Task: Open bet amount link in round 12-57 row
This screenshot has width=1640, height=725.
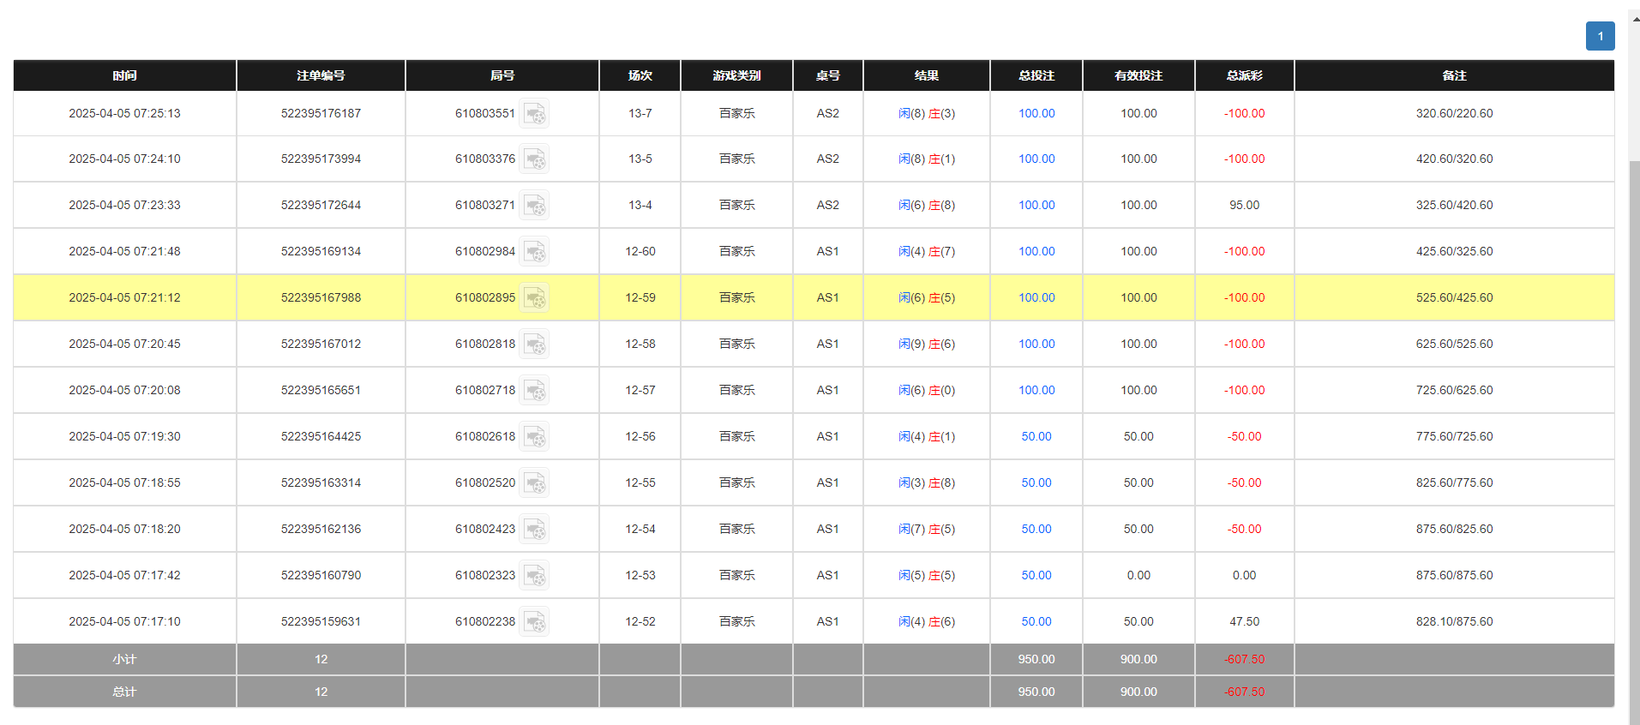Action: 1036,390
